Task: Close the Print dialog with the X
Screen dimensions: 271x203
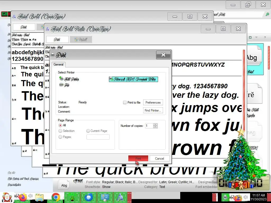Action: 163,55
